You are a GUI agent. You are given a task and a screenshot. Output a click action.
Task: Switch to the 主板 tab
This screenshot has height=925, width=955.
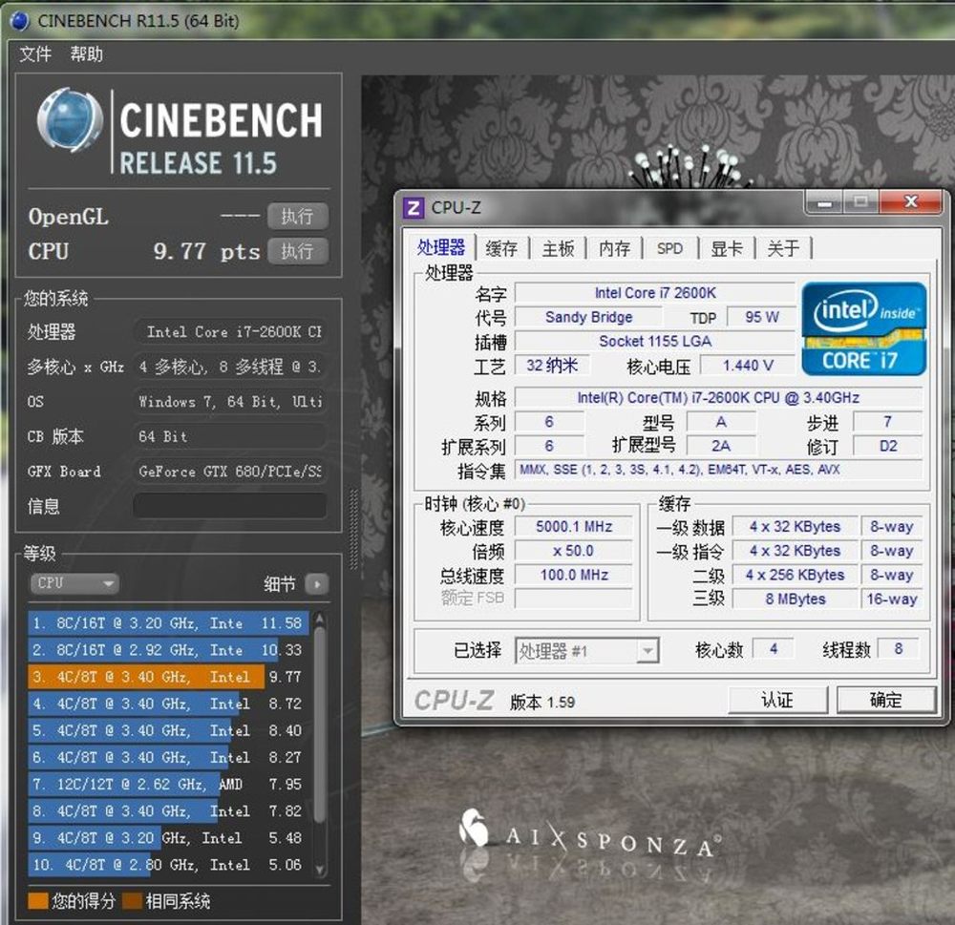558,248
